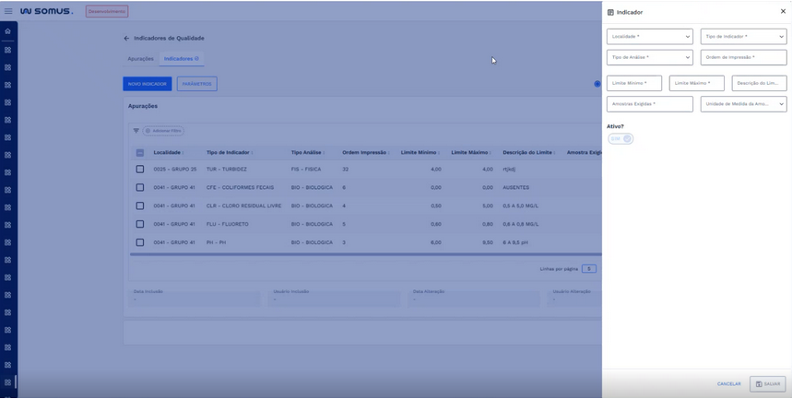Click into the Ordem de Impressão field

point(743,57)
